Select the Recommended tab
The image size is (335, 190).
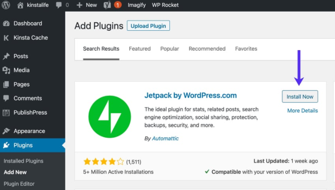point(207,49)
